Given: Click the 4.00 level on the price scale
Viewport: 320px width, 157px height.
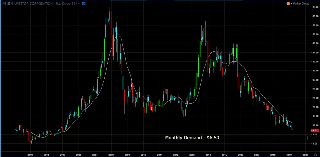Looking at the screenshot, I should point(314,144).
